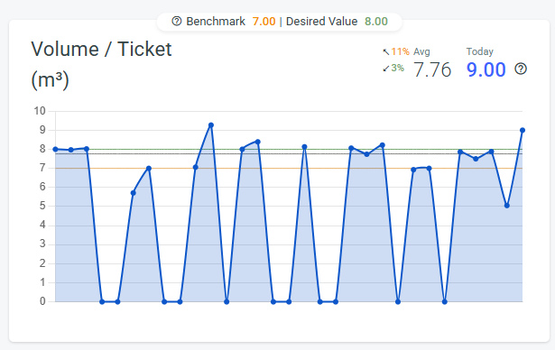The height and width of the screenshot is (350, 555).
Task: Click the Desired Value label
Action: 321,22
